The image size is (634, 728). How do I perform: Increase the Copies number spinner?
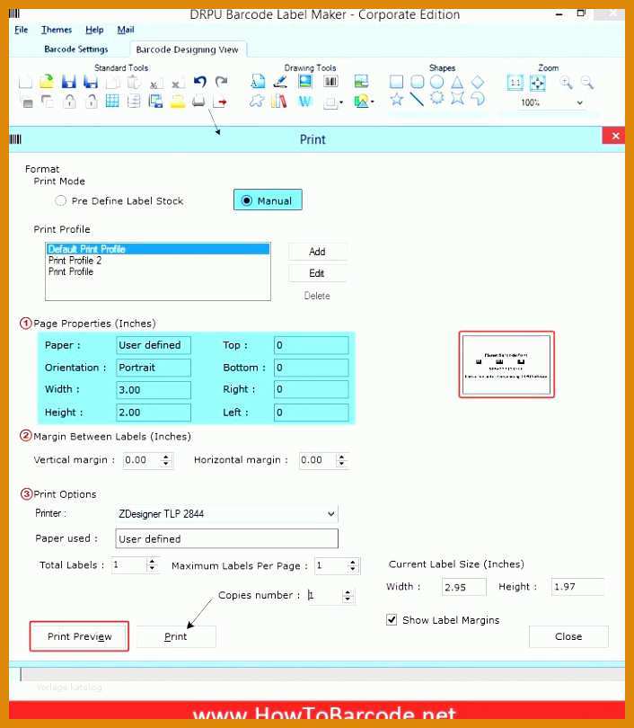(x=348, y=592)
